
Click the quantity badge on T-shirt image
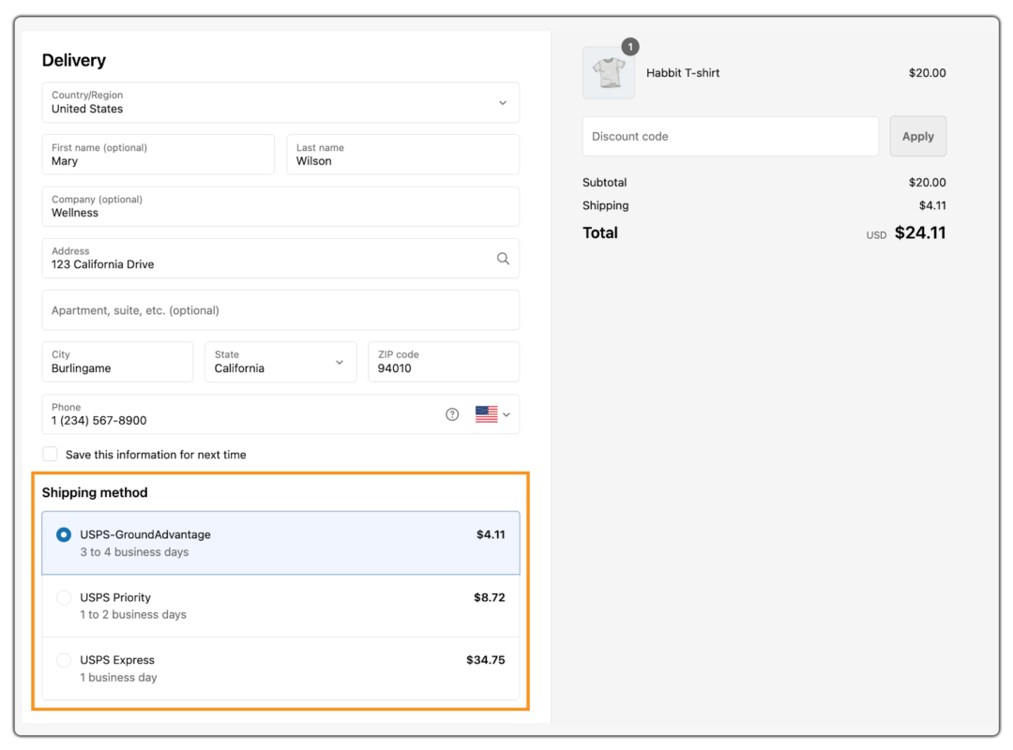pos(630,47)
